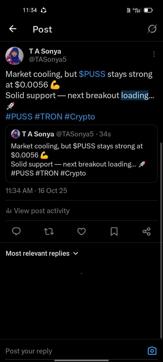Tap the #PUSS hashtag link
Screen dimensions: 163x362
[x=19, y=117]
